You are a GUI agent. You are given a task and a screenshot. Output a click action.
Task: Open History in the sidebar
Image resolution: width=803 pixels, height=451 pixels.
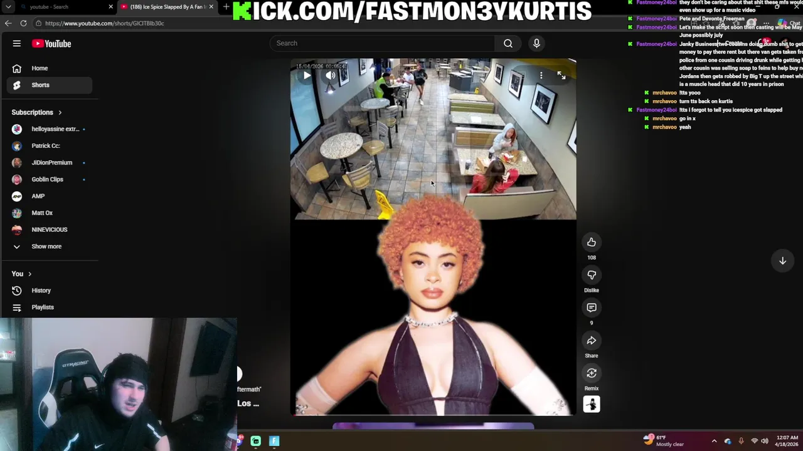tap(50, 291)
